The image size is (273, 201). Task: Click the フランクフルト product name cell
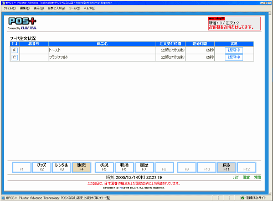[102, 58]
